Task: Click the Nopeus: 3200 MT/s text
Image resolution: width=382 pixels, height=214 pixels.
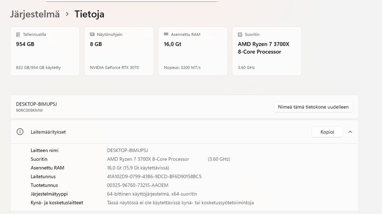Action: (182, 67)
